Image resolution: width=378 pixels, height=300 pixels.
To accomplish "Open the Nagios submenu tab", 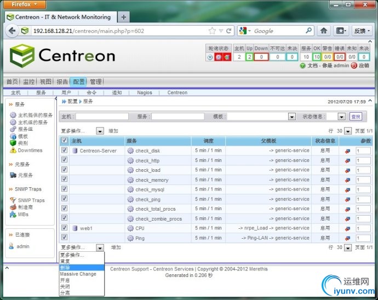I will (145, 93).
